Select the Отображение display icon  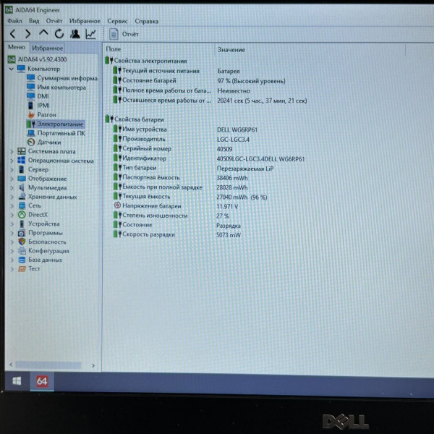pos(22,179)
